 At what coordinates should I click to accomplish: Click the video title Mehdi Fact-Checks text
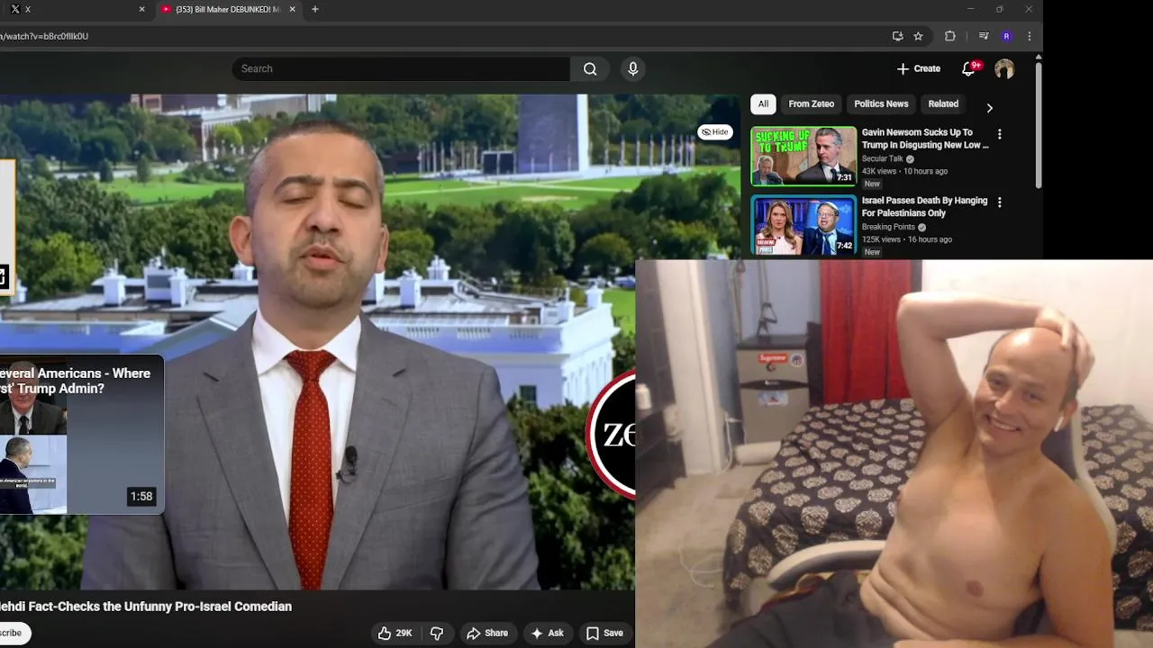pos(146,607)
